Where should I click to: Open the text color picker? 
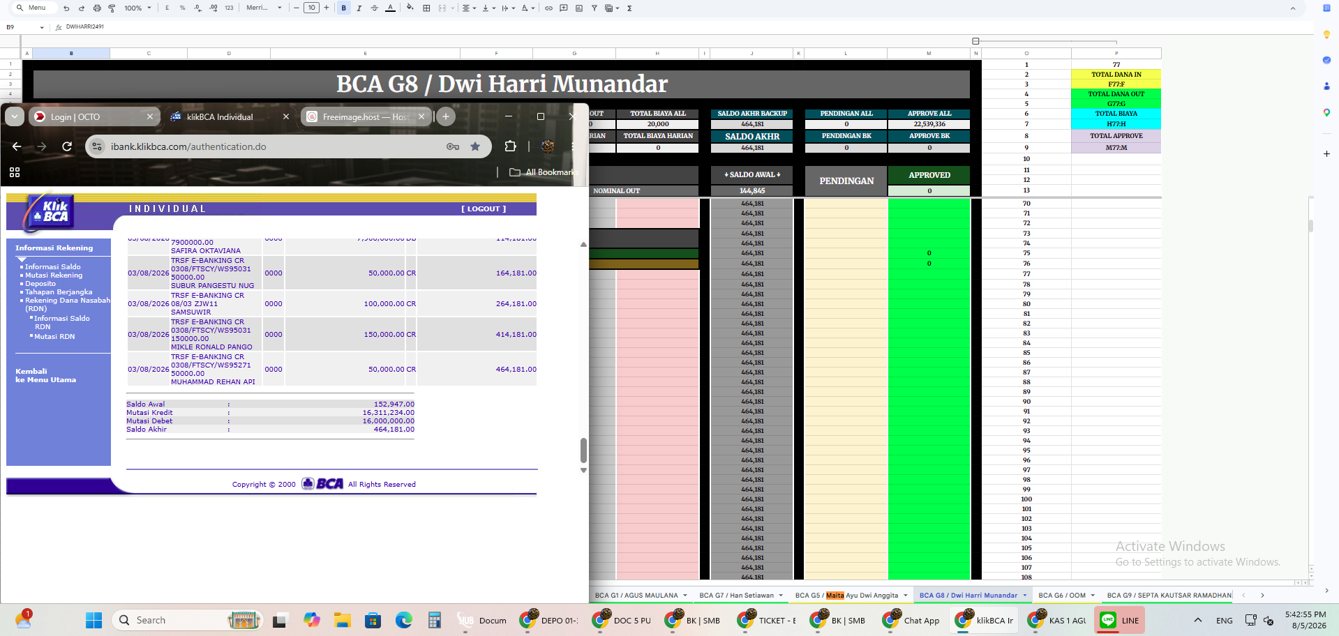coord(390,8)
